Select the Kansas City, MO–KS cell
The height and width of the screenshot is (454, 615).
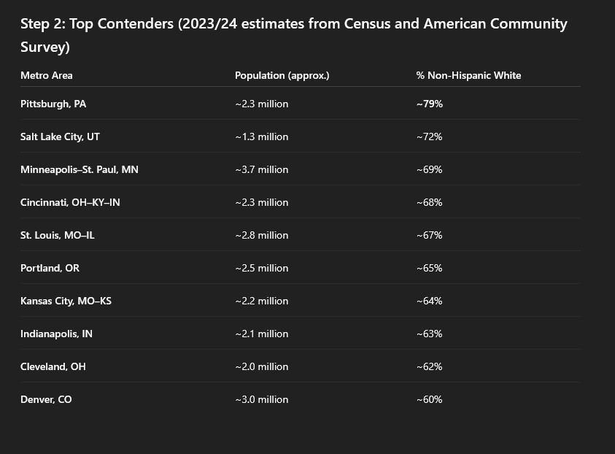coord(66,301)
